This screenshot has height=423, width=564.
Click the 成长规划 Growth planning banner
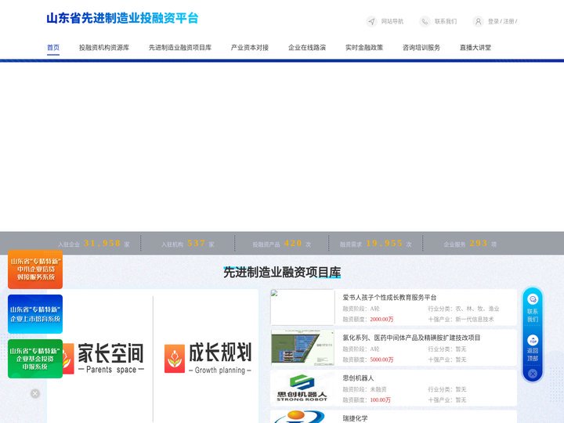(208, 358)
